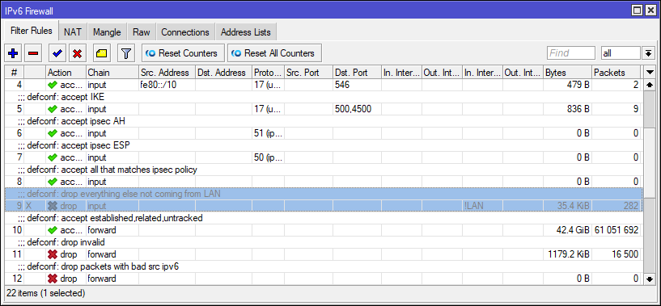661x306 pixels.
Task: Go to the Connections tab
Action: click(x=185, y=32)
